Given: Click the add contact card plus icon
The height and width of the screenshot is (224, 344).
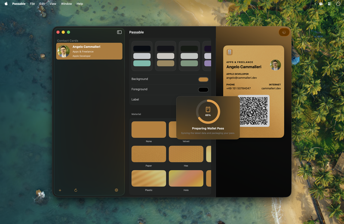Looking at the screenshot, I should [x=60, y=190].
